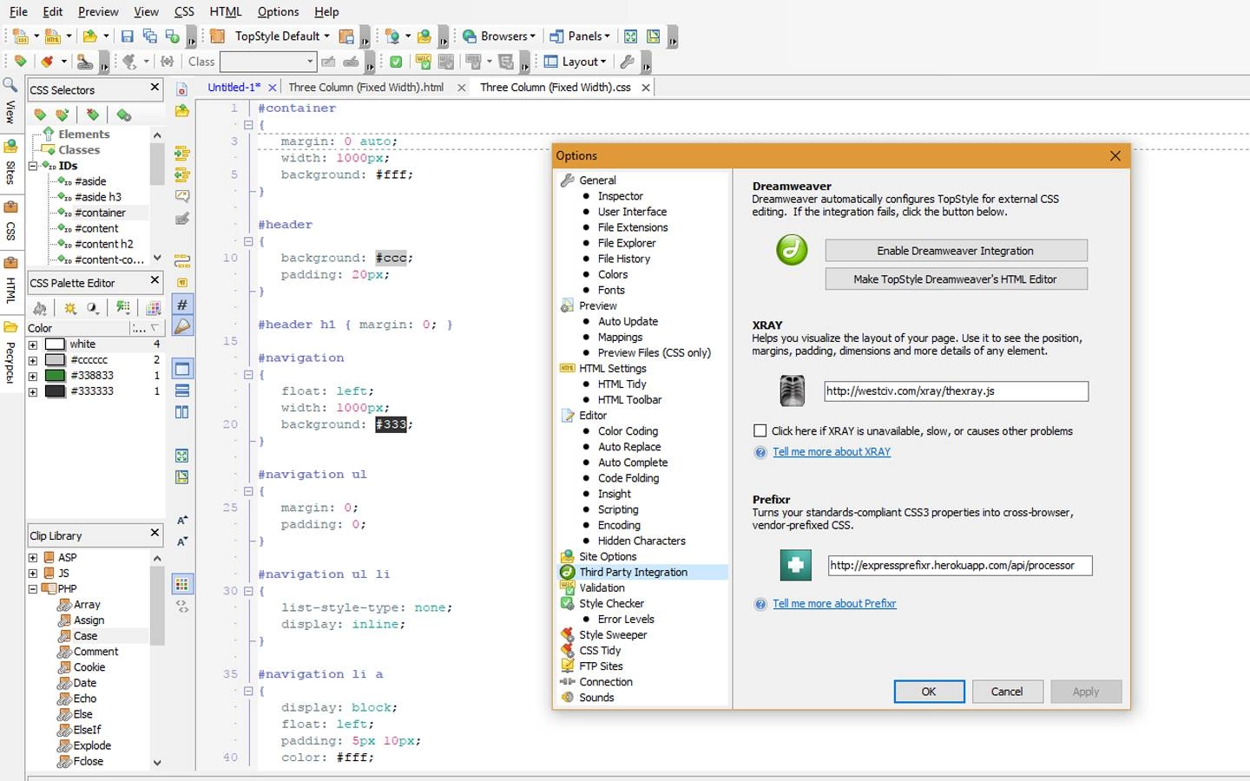Expand the #338833 color row
This screenshot has height=781, width=1250.
point(33,376)
